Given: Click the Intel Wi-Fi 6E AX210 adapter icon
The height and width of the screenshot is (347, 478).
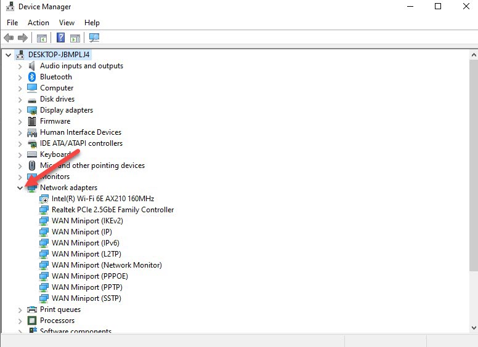Looking at the screenshot, I should click(44, 199).
